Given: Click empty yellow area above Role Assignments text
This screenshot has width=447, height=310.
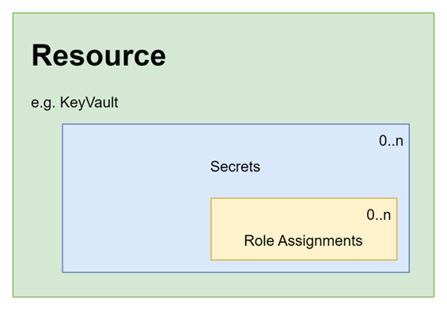Looking at the screenshot, I should (285, 215).
